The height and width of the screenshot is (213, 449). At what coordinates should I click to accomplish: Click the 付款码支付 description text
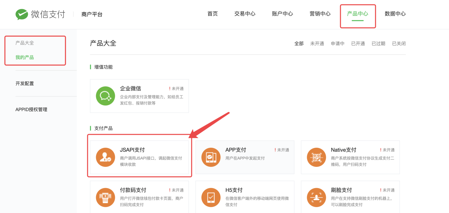point(152,201)
